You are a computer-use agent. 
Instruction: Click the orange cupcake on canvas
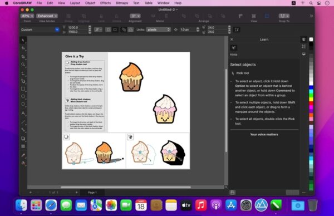tap(131, 77)
